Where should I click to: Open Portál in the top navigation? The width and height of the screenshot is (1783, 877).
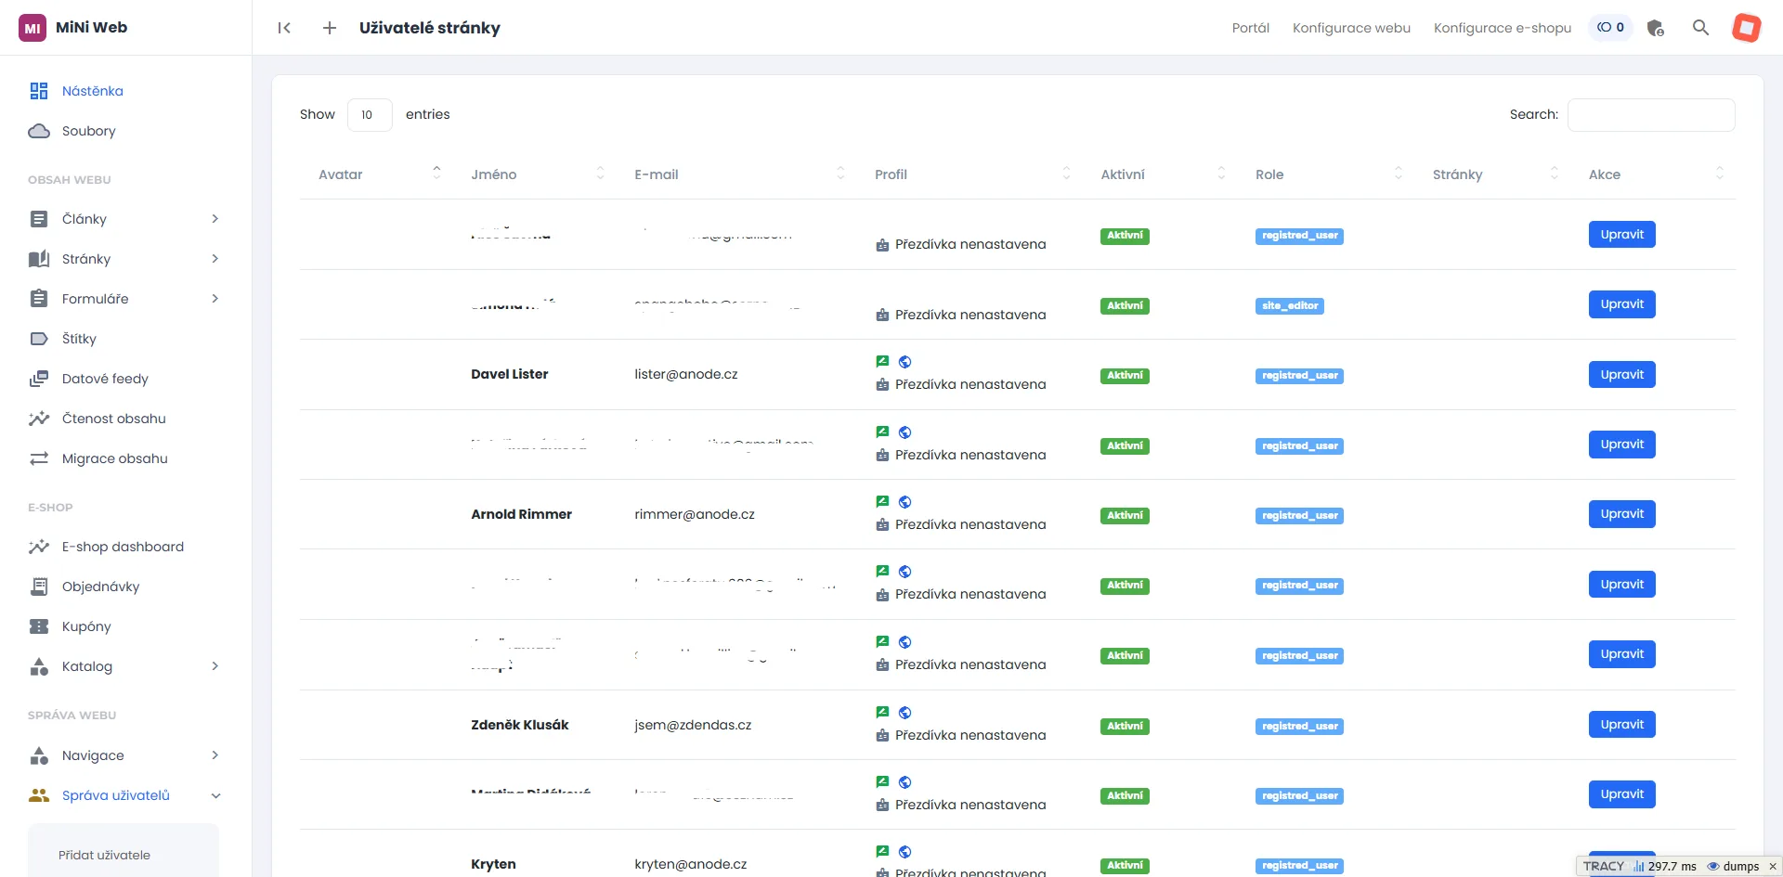(x=1251, y=28)
